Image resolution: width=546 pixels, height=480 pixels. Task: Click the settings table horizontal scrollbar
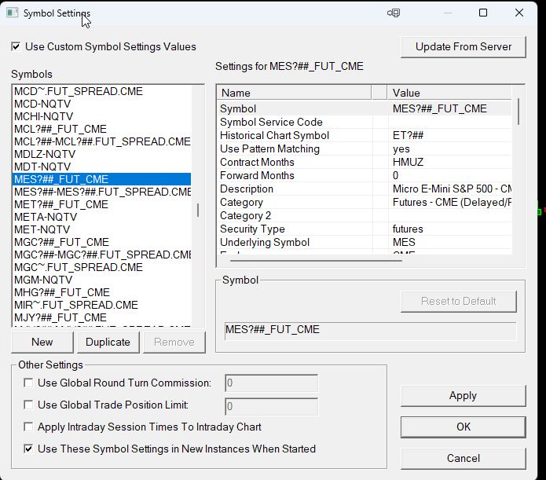tap(316, 261)
